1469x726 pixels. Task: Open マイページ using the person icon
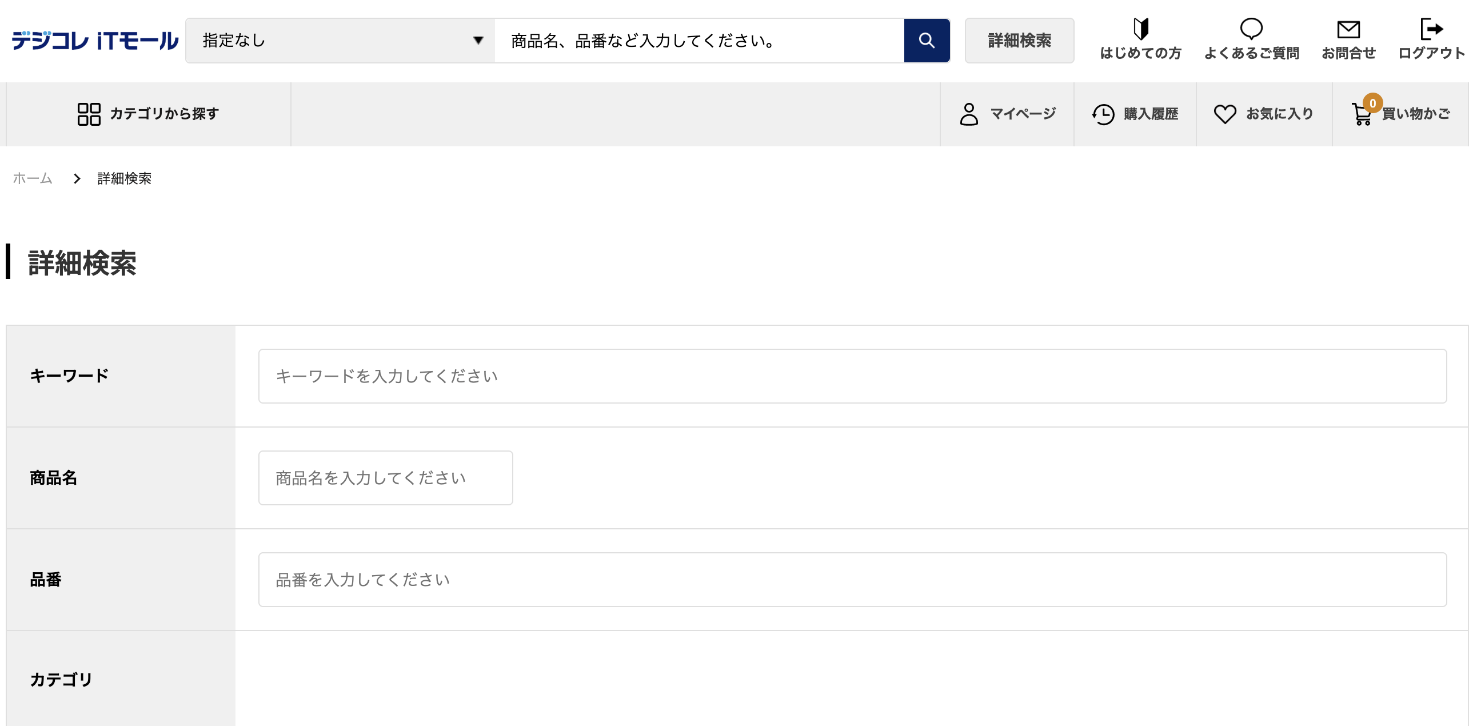click(969, 113)
